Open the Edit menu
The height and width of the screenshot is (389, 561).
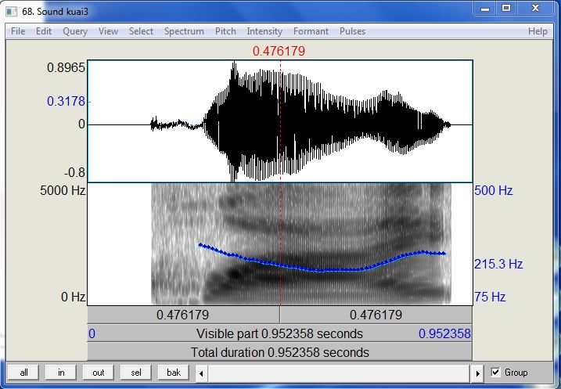coord(44,31)
